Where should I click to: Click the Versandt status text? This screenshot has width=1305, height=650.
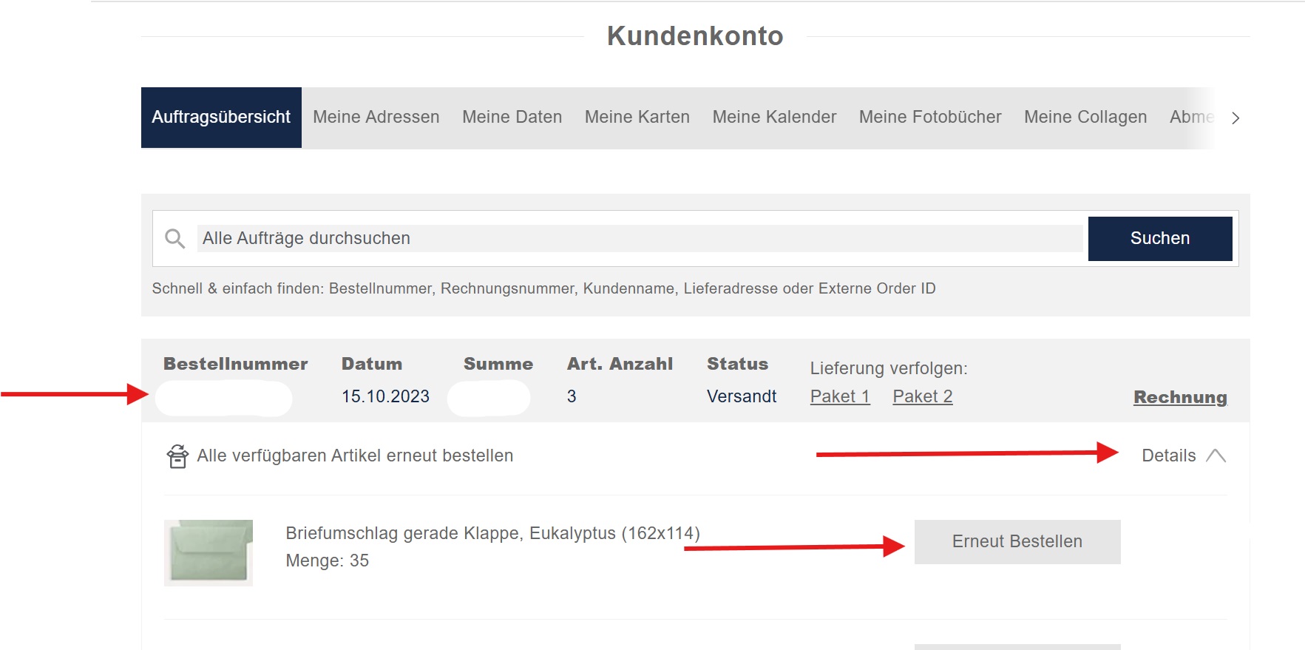742,396
